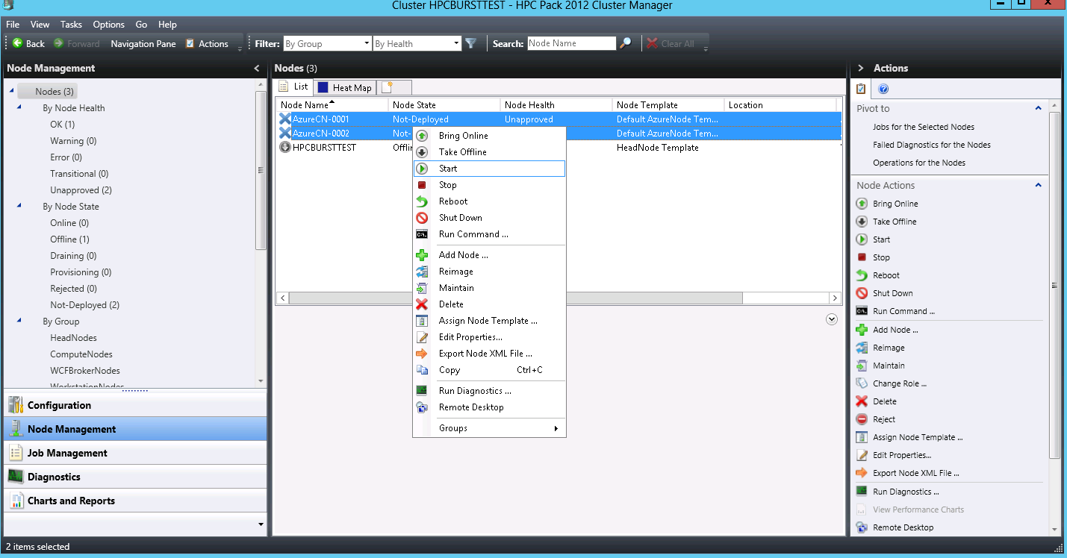Open Failed Diagnostics for the Nodes link
Viewport: 1067px width, 558px height.
[932, 145]
